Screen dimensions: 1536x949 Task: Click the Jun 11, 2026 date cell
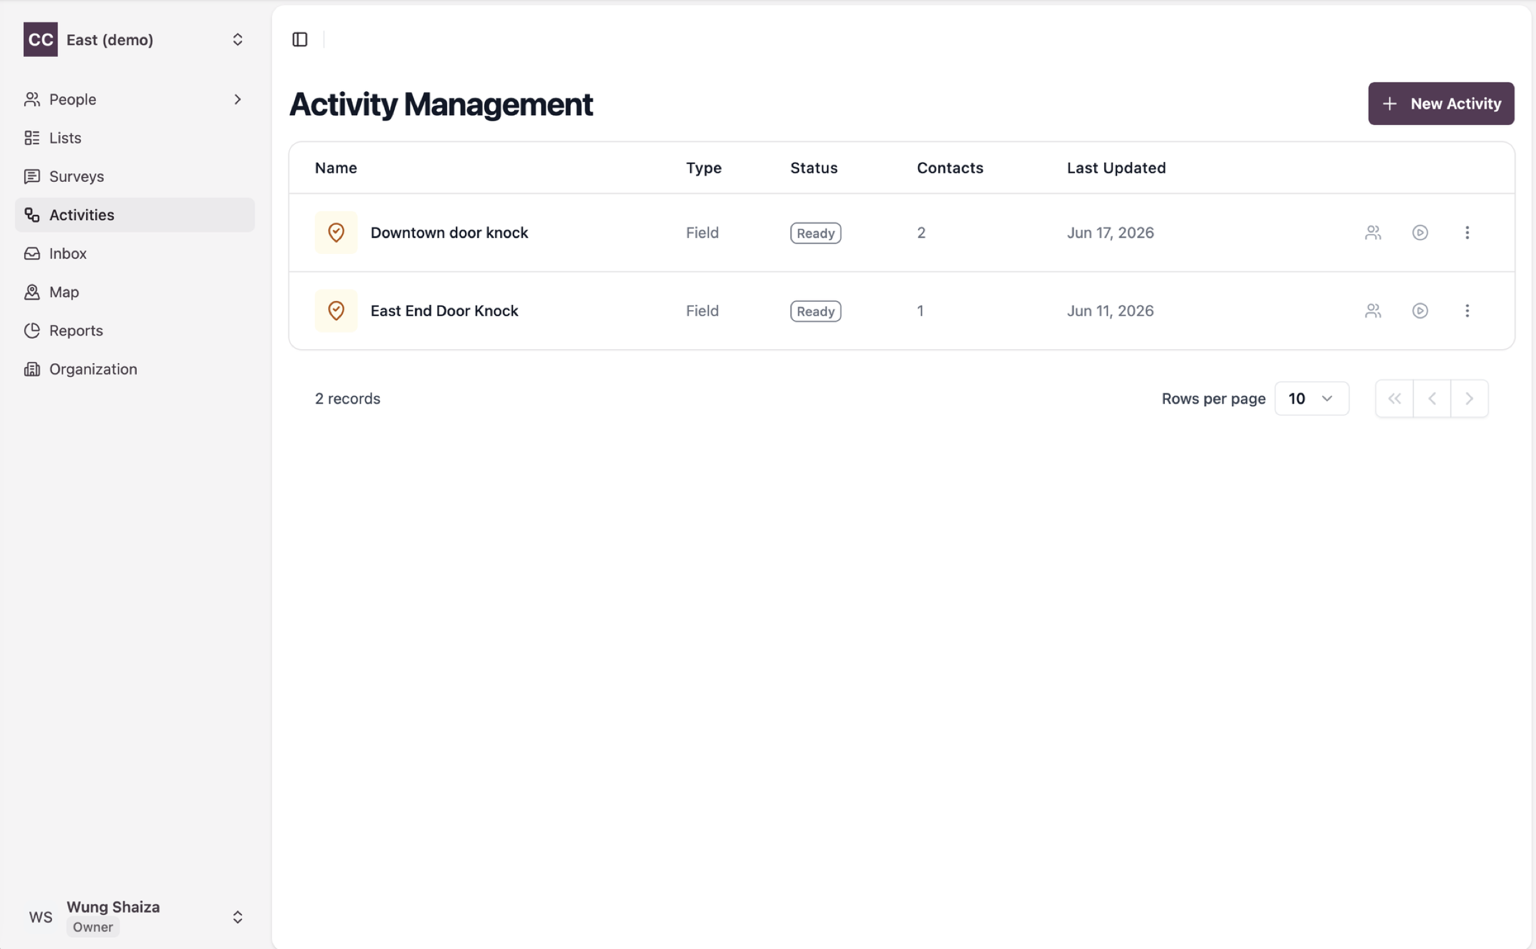click(x=1110, y=311)
